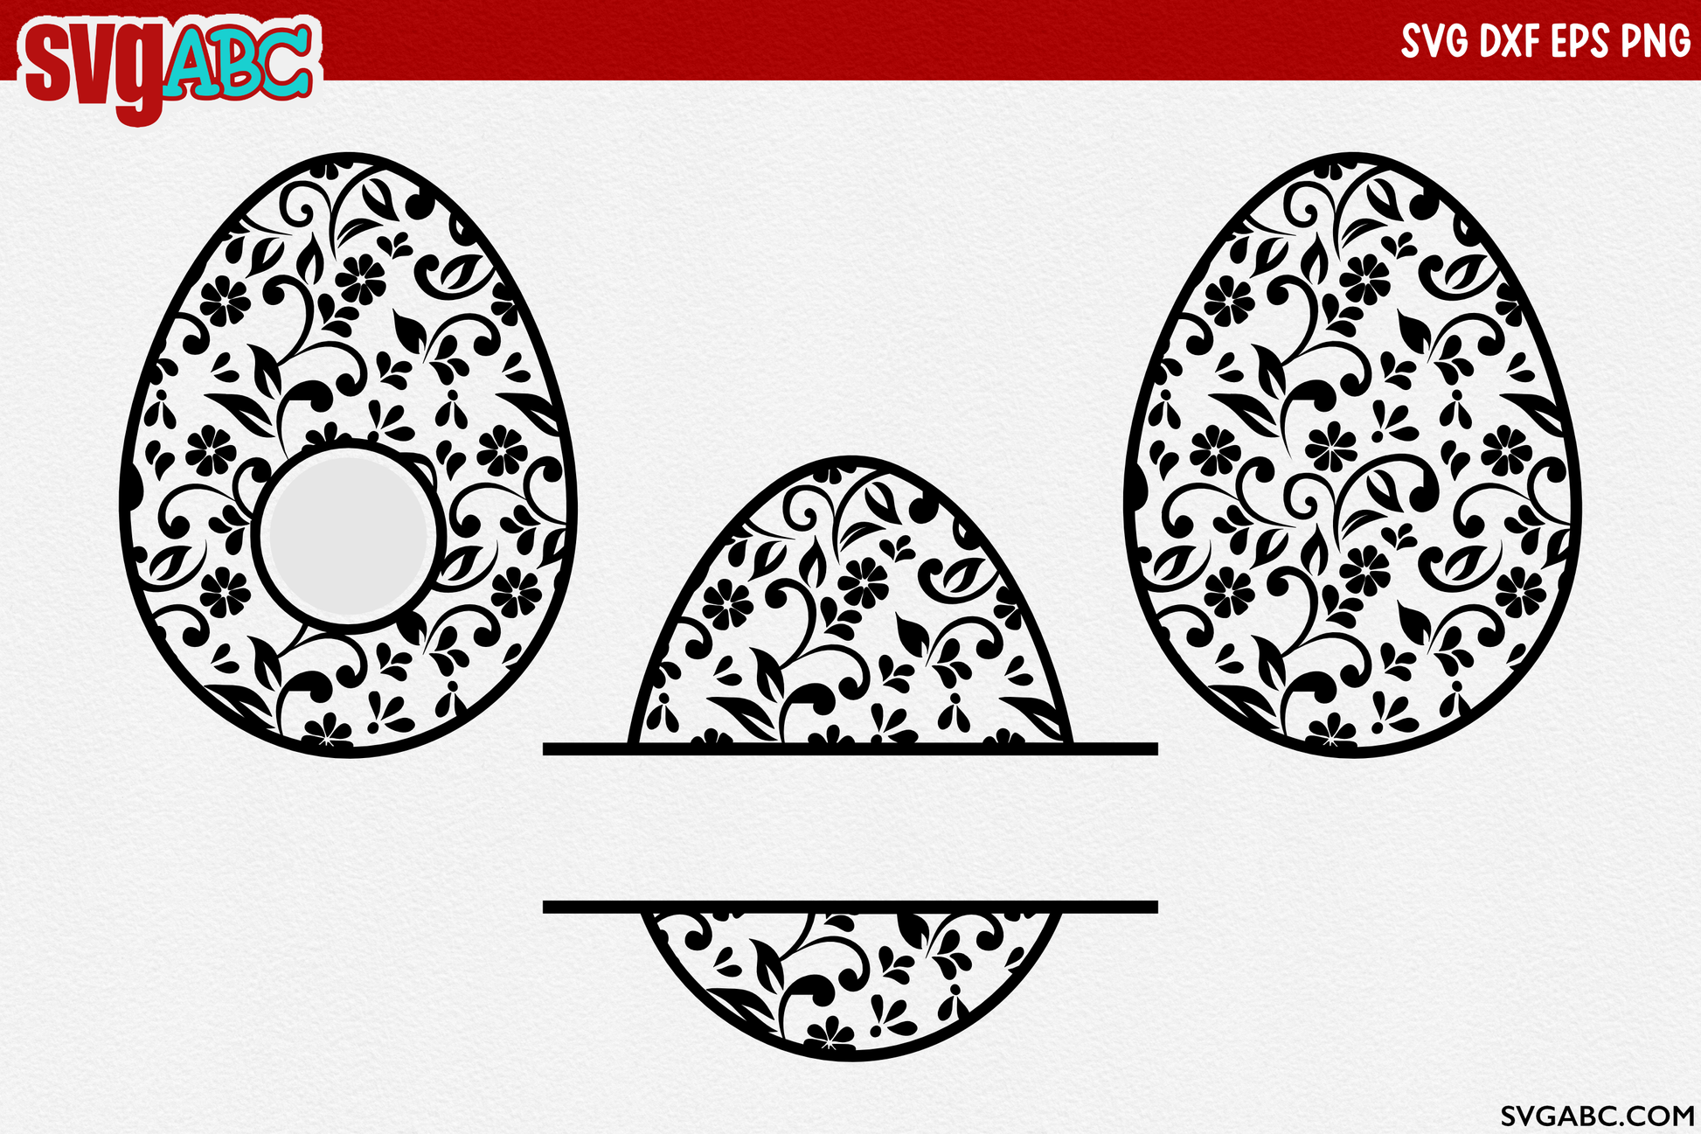Open the SVGABC.COM link at bottom right

pyautogui.click(x=1597, y=1115)
